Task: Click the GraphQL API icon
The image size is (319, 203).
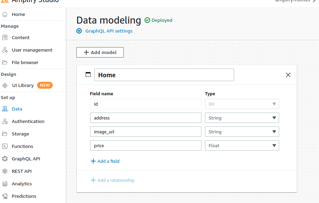Action: click(x=5, y=159)
